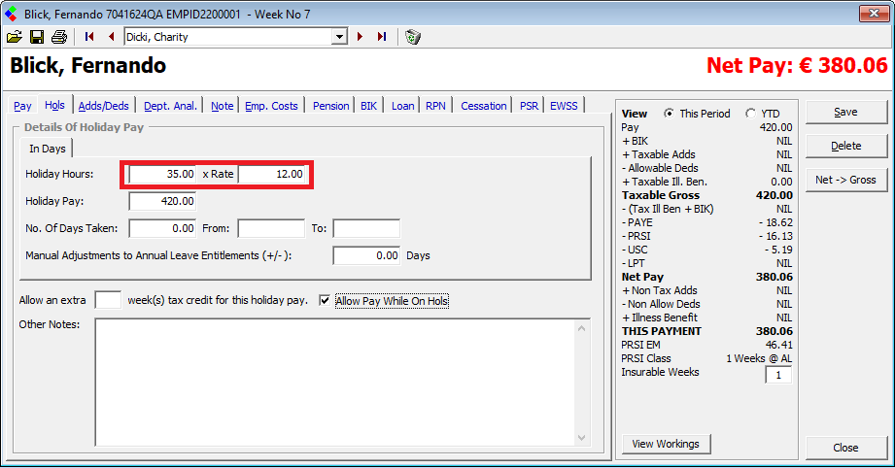Click the recycle bin toolbar icon

(413, 37)
